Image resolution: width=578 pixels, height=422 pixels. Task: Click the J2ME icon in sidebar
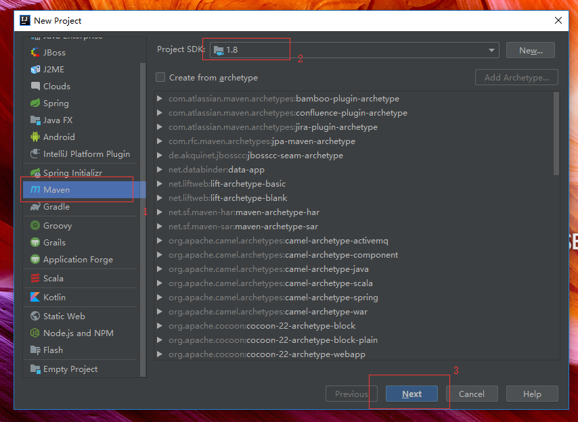35,69
